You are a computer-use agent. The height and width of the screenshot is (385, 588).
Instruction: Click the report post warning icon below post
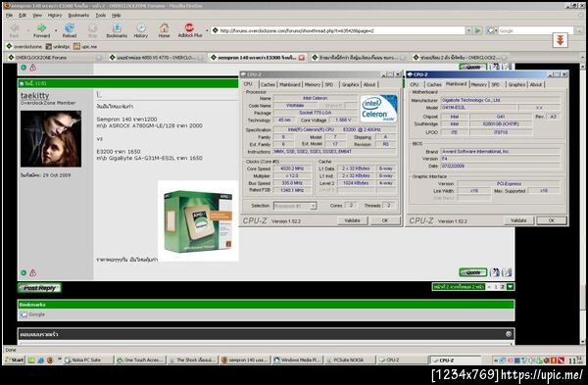pyautogui.click(x=33, y=273)
